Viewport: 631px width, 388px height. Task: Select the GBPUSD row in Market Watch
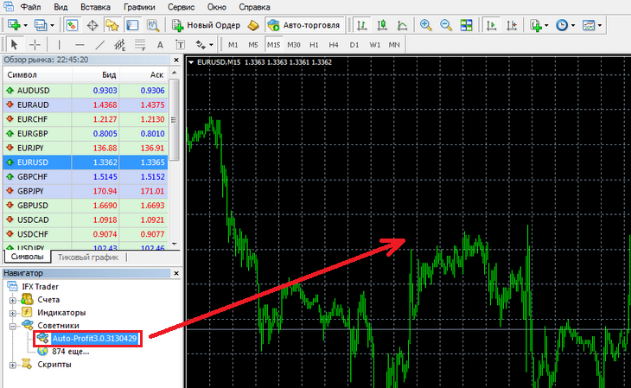tap(86, 206)
